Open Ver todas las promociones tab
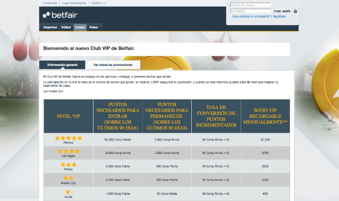Viewport: 339px width, 201px height. click(113, 65)
